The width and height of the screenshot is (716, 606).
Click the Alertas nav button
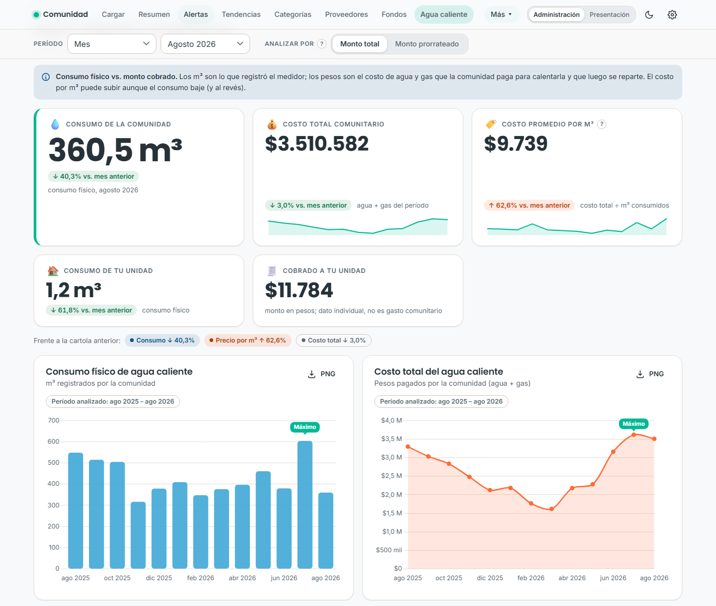point(196,15)
